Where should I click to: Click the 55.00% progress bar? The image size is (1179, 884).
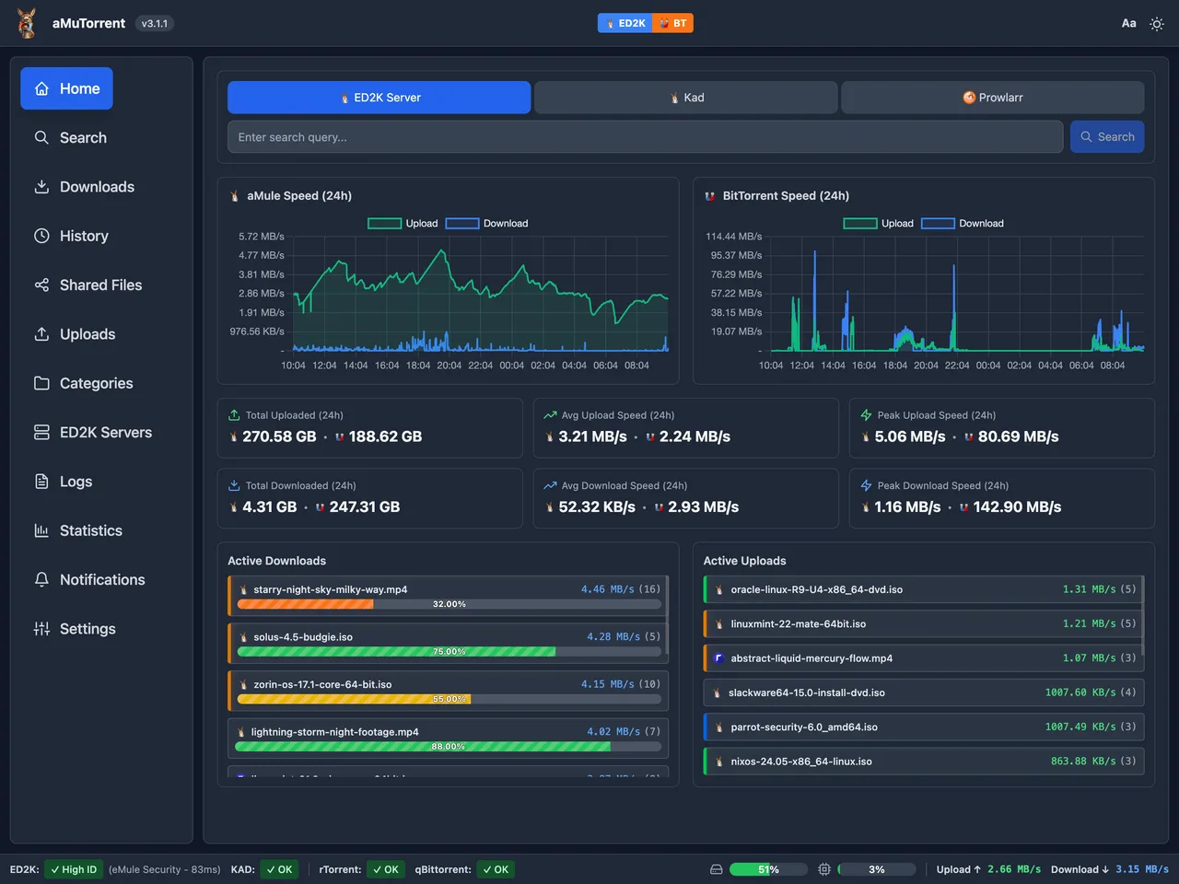449,699
